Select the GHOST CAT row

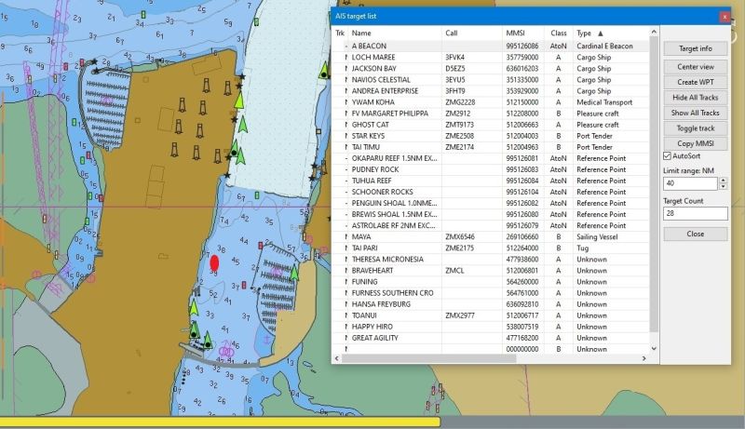(491, 125)
